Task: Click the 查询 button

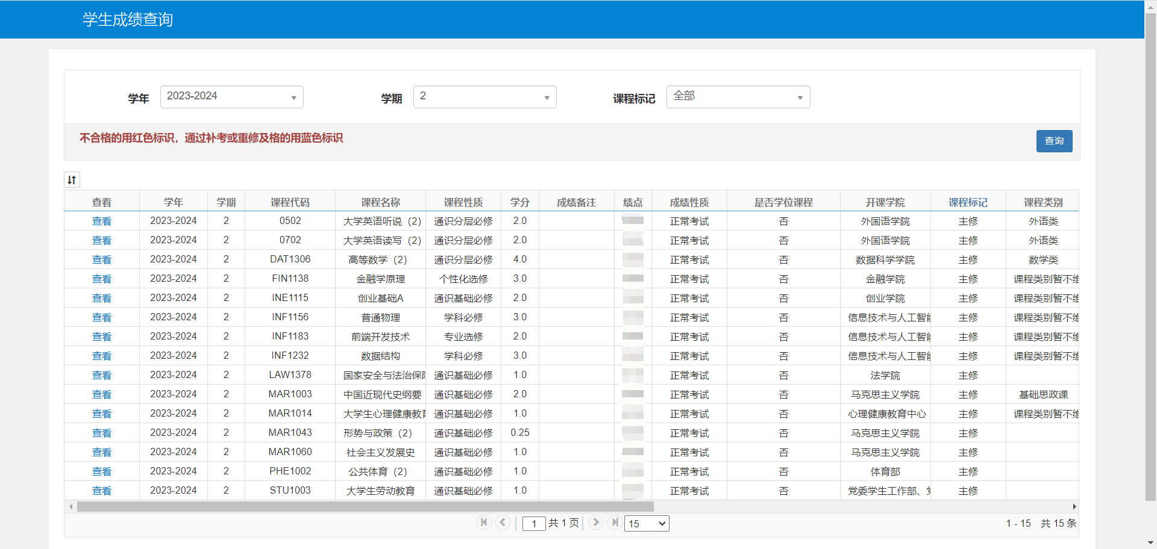Action: 1054,141
